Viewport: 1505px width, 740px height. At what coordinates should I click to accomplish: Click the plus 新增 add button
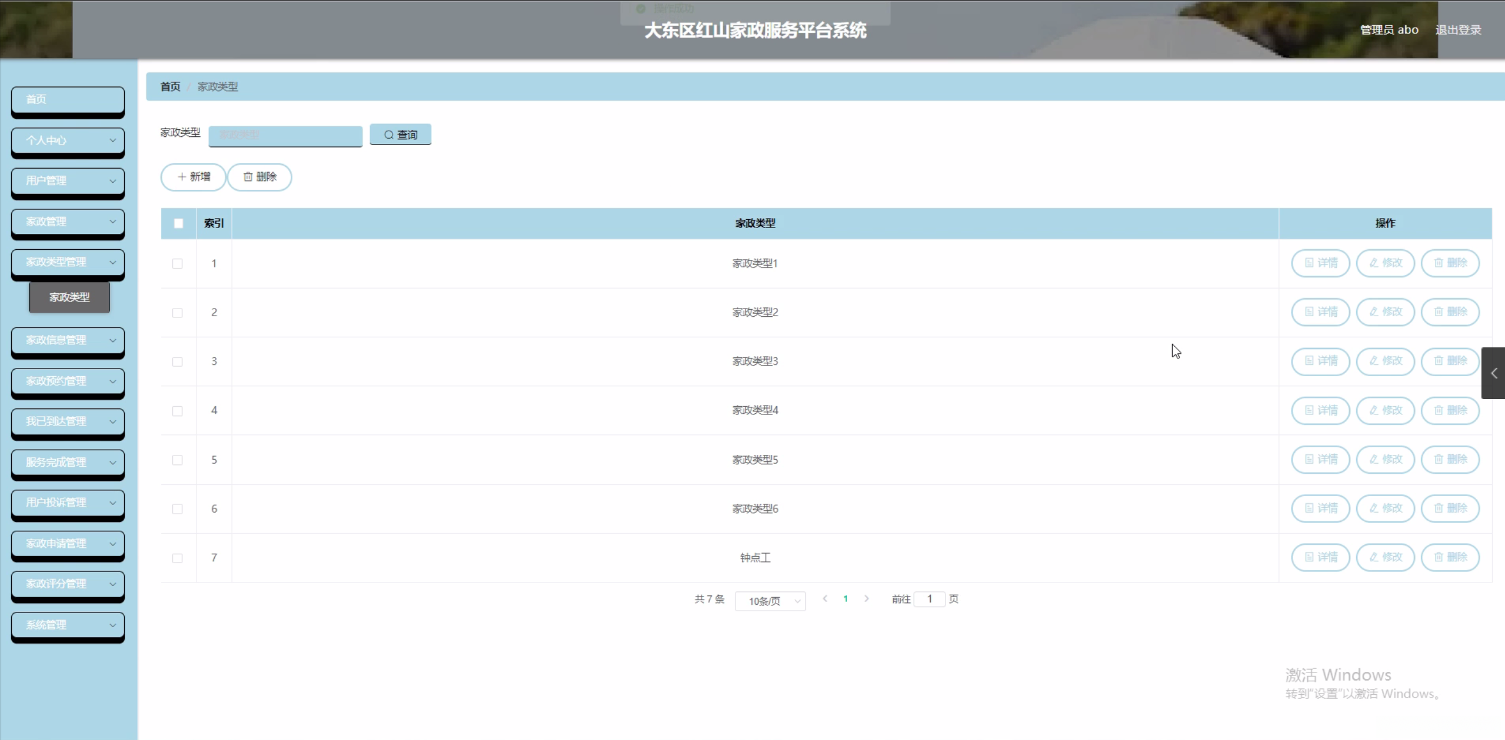pyautogui.click(x=194, y=177)
